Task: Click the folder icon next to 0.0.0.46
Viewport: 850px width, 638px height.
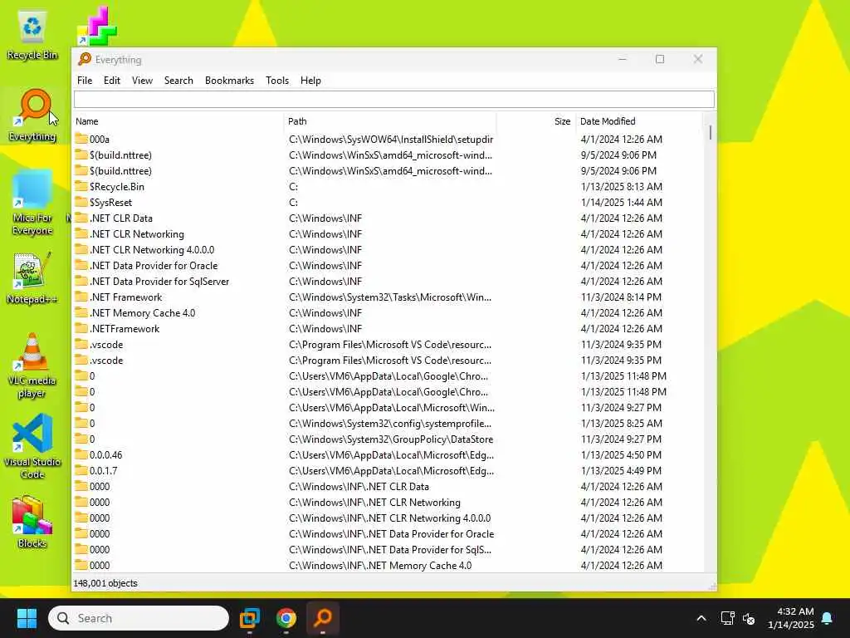Action: pos(81,454)
